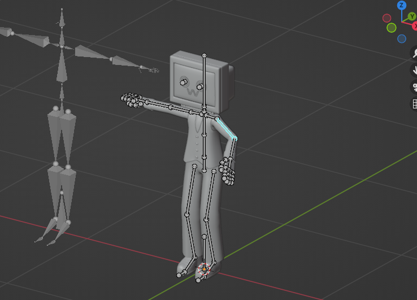
Task: Select the chest spine bone below the neck
Action: [204, 124]
